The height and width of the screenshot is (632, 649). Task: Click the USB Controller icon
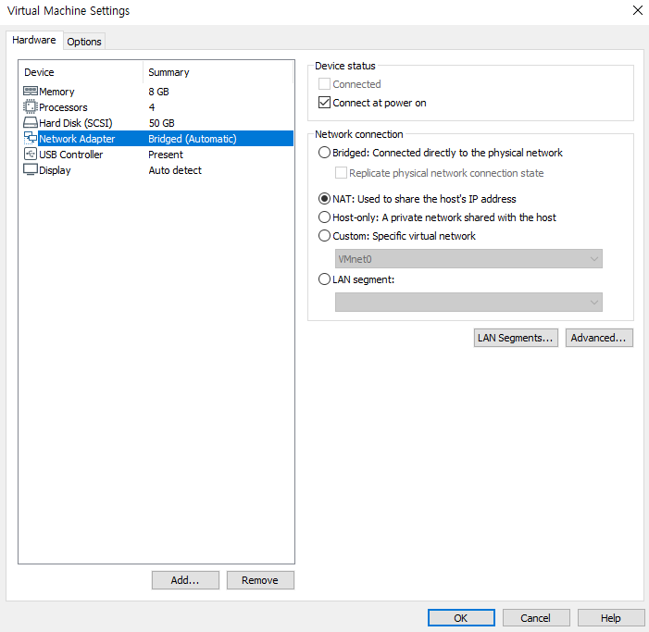click(x=31, y=154)
